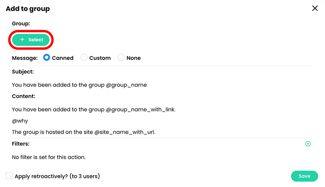Click the 'Filters:' section heading

(21, 144)
